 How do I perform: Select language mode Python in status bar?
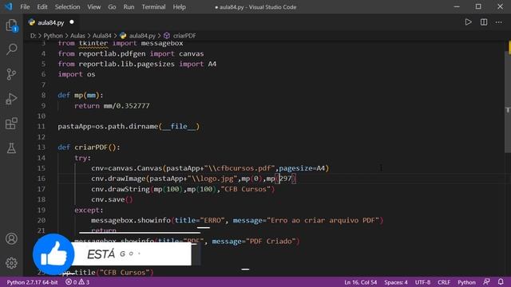(x=466, y=282)
